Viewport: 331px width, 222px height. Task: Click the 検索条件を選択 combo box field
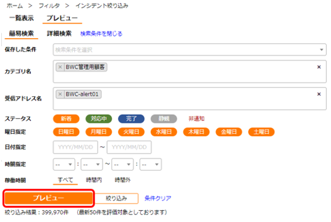190,50
